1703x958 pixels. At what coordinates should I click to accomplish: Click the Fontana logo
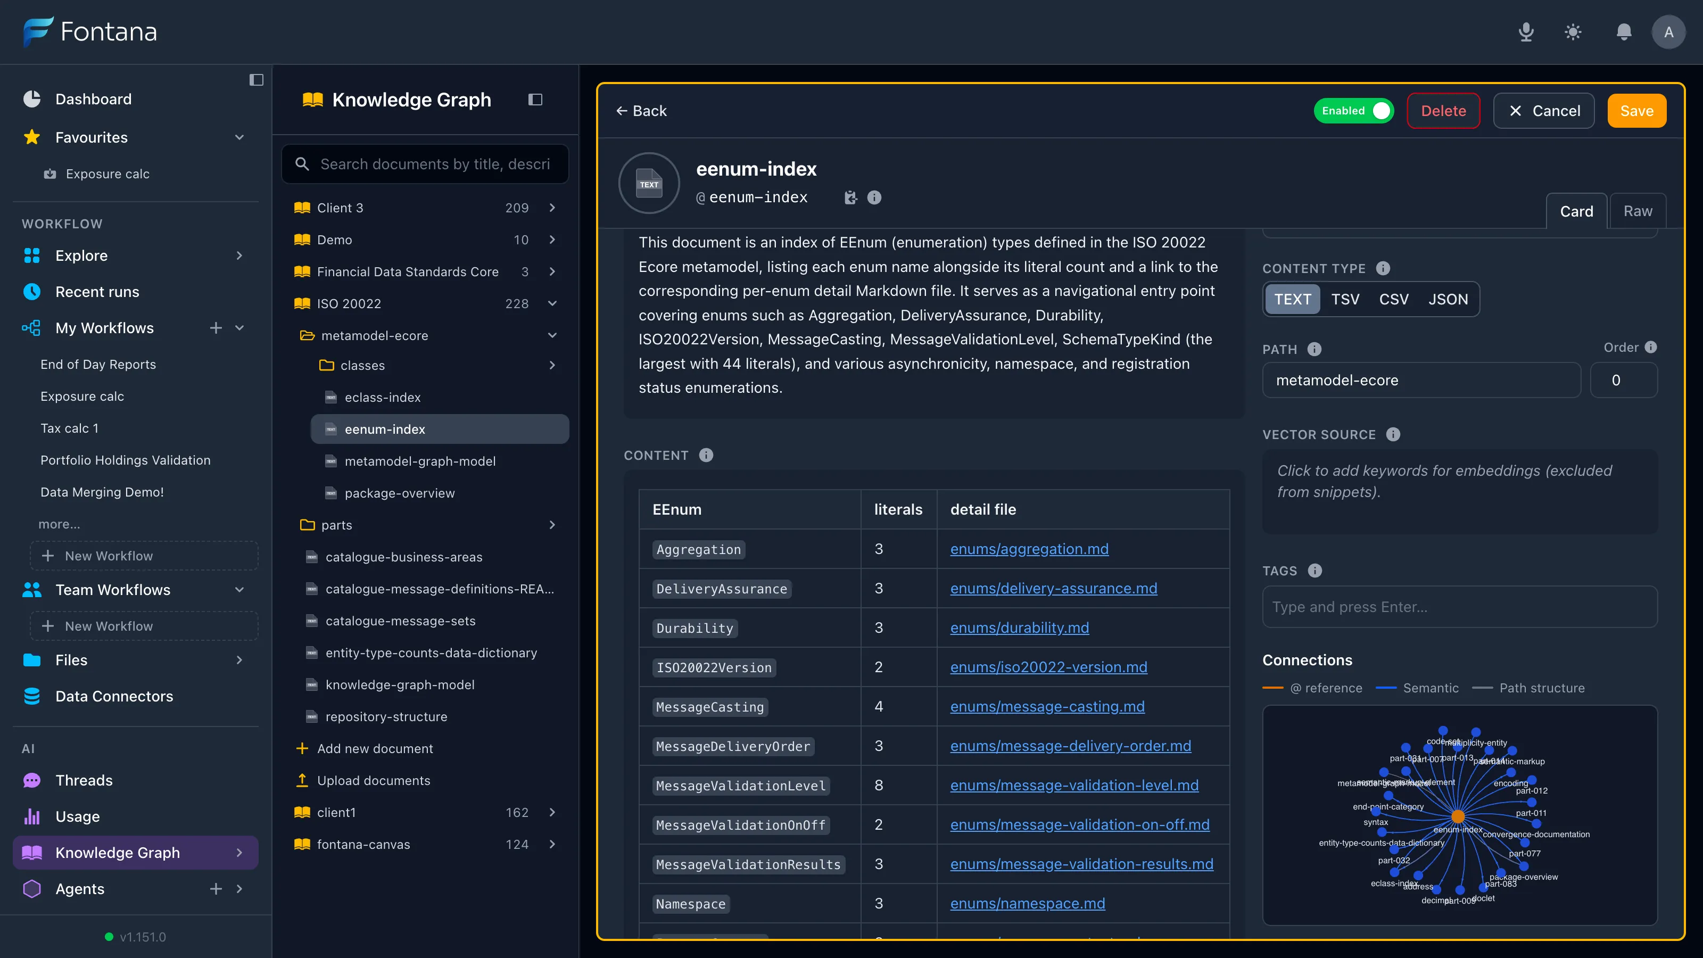(90, 32)
